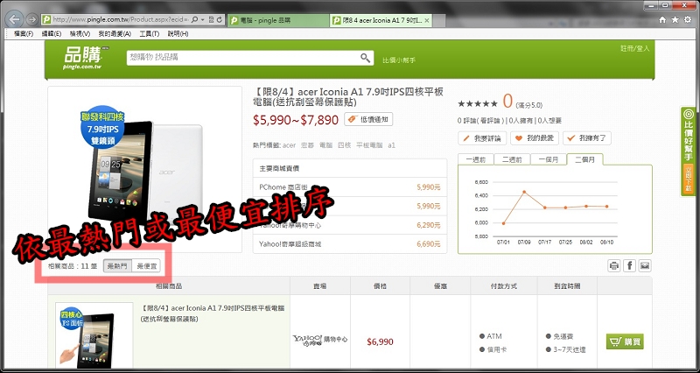
Task: Click the 宏碁 hot tag
Action: point(308,145)
